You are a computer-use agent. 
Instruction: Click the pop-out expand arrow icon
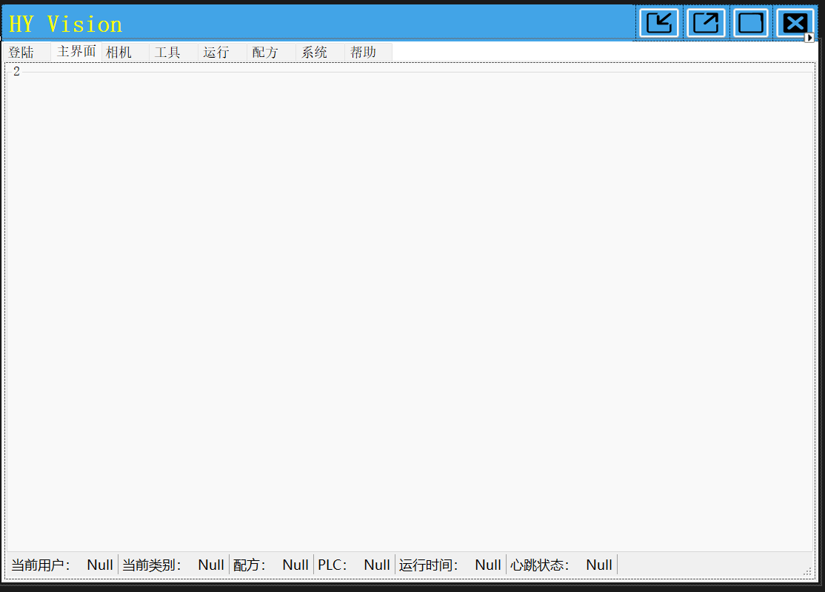706,23
